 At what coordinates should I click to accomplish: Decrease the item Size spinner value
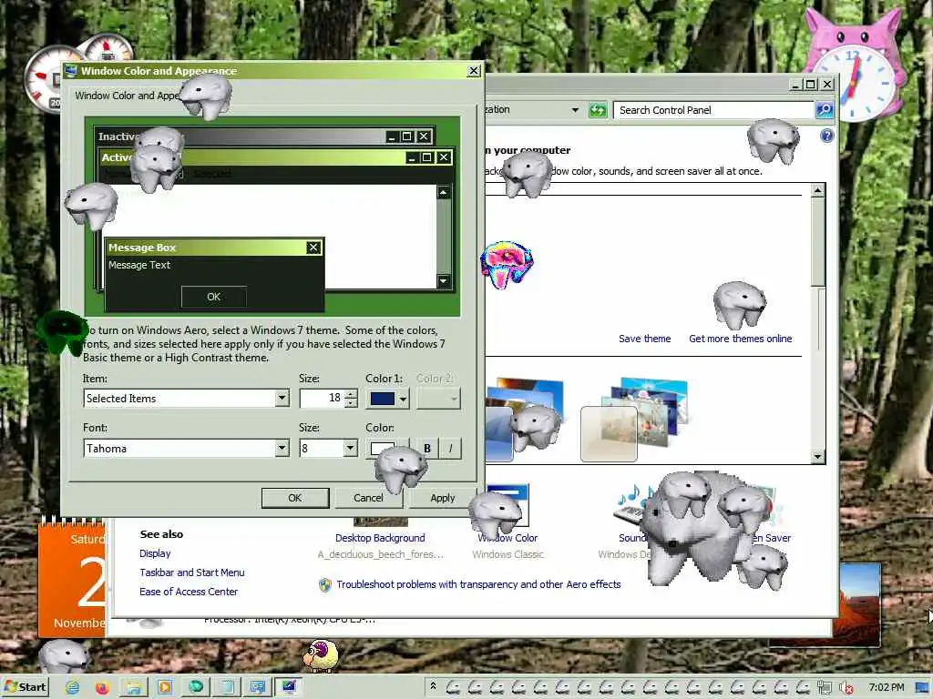351,403
